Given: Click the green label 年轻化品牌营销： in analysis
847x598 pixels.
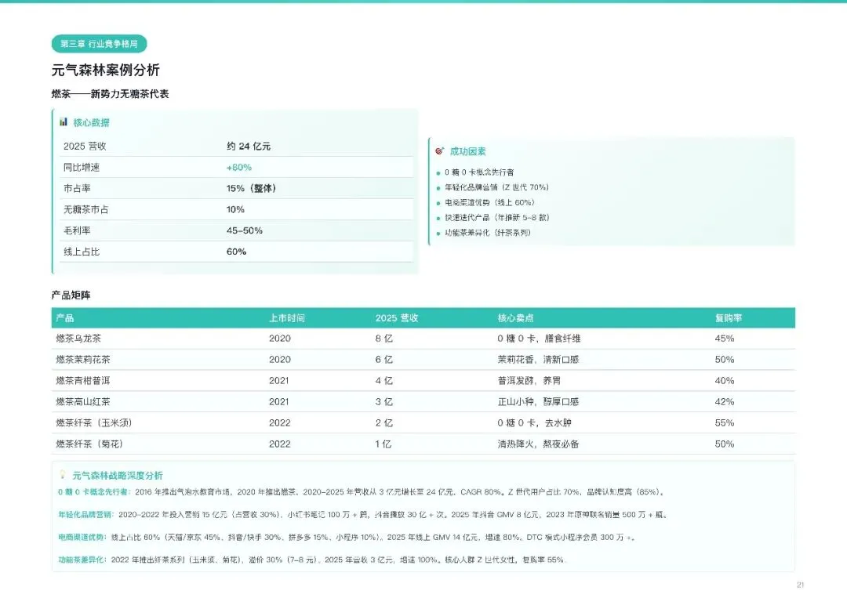Looking at the screenshot, I should (x=86, y=514).
